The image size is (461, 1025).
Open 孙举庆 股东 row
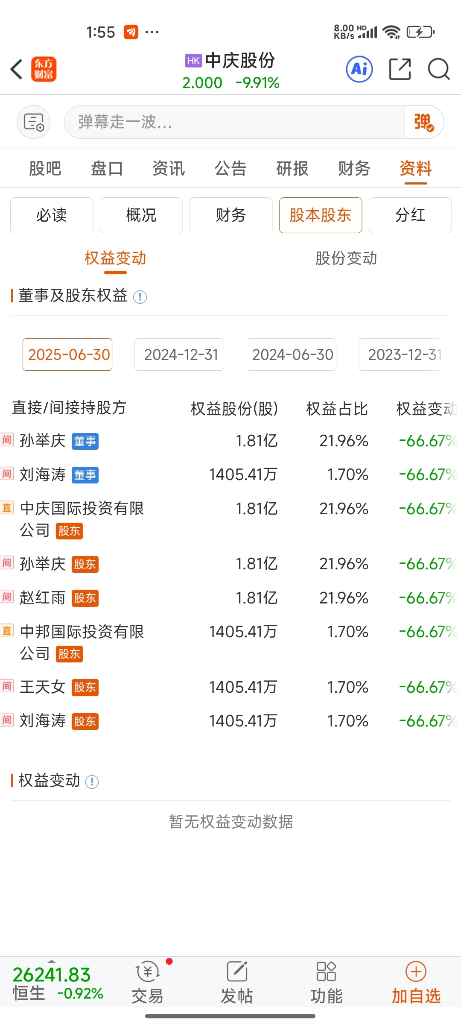(230, 564)
